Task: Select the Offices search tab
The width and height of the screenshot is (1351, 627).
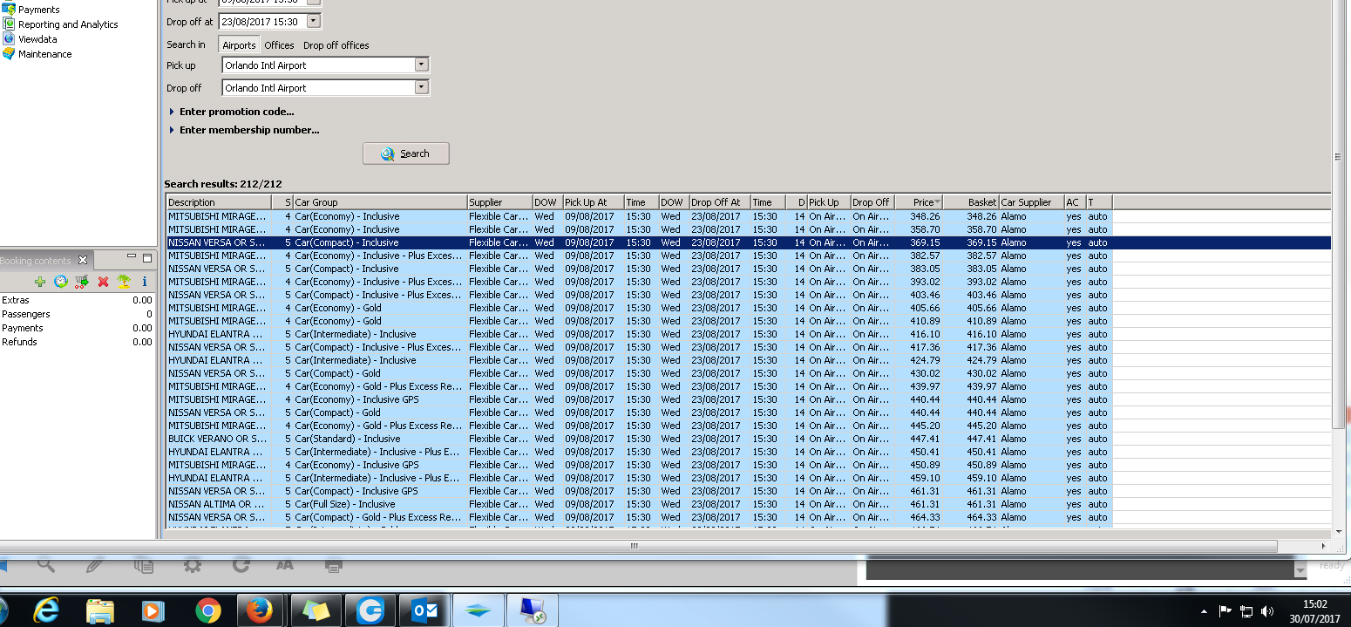Action: pos(279,45)
